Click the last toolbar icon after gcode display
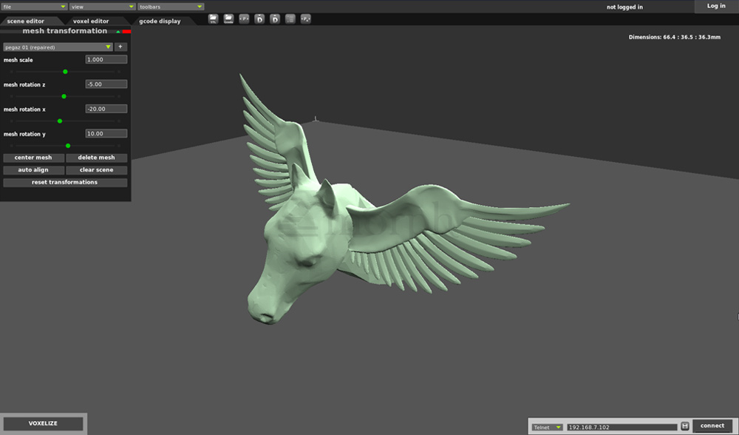The image size is (739, 435). pos(306,18)
